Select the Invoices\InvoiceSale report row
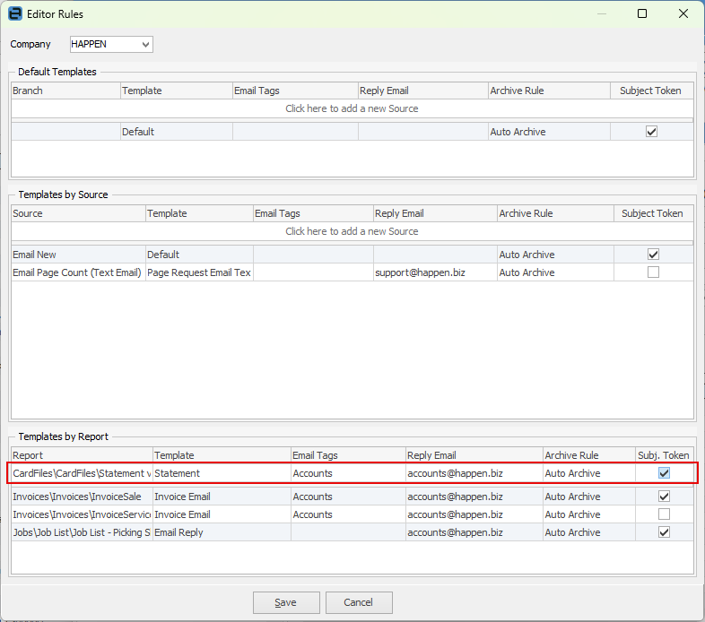Image resolution: width=705 pixels, height=622 pixels. click(x=81, y=497)
